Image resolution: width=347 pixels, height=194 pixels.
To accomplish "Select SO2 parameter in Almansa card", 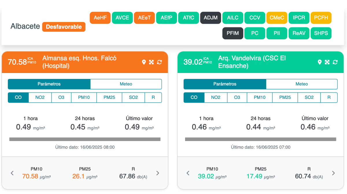I will pos(133,97).
